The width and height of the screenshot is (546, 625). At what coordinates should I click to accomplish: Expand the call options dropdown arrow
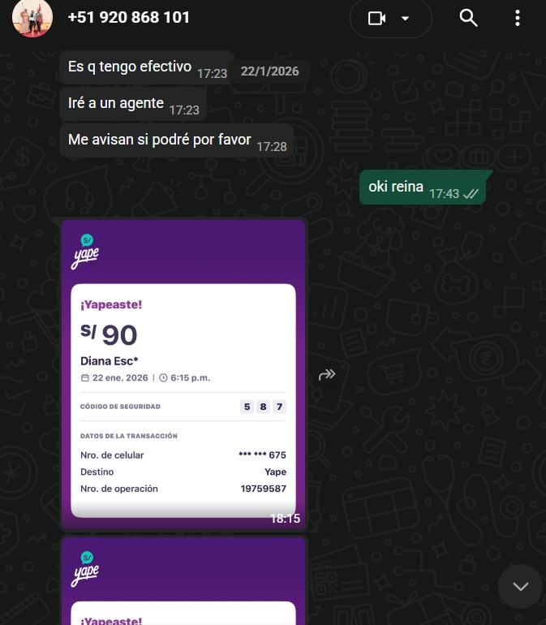(x=405, y=19)
